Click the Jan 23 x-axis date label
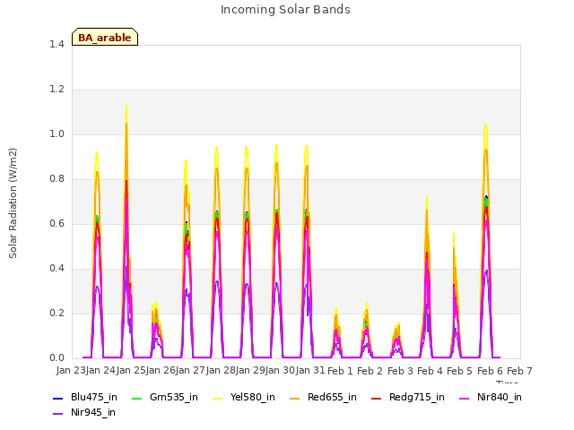 [x=71, y=370]
